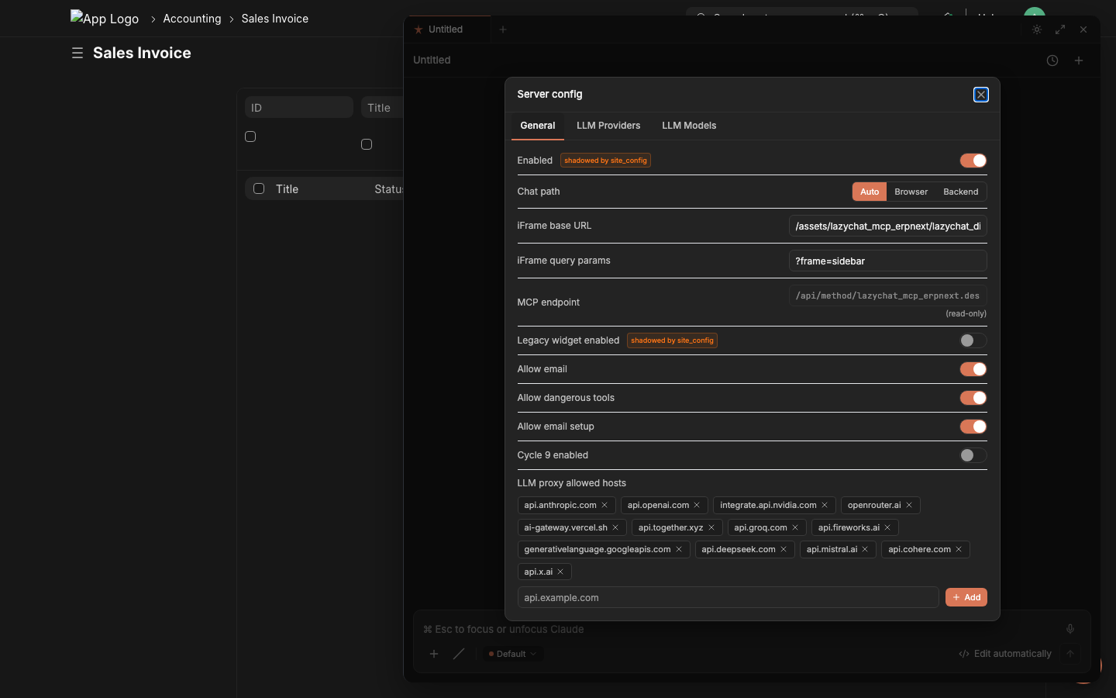The height and width of the screenshot is (698, 1116).
Task: Remove api.anthropic.com host chip
Action: pyautogui.click(x=604, y=505)
